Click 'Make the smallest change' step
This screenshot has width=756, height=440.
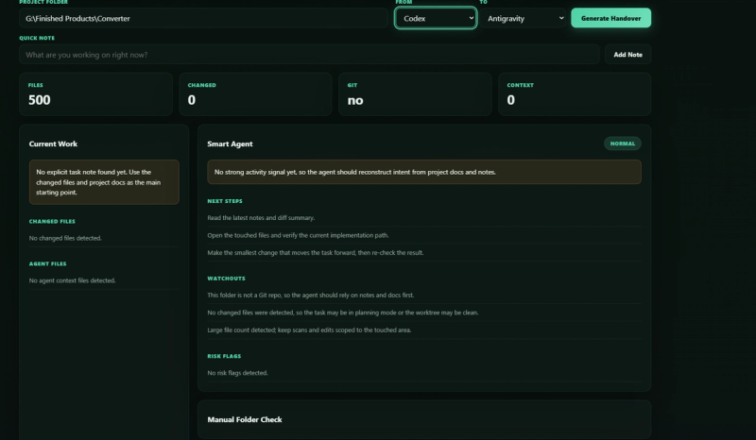pyautogui.click(x=424, y=252)
